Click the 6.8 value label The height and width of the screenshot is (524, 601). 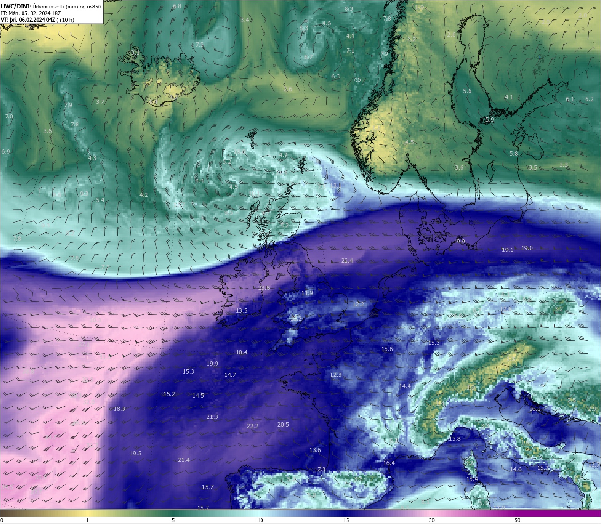click(x=177, y=6)
